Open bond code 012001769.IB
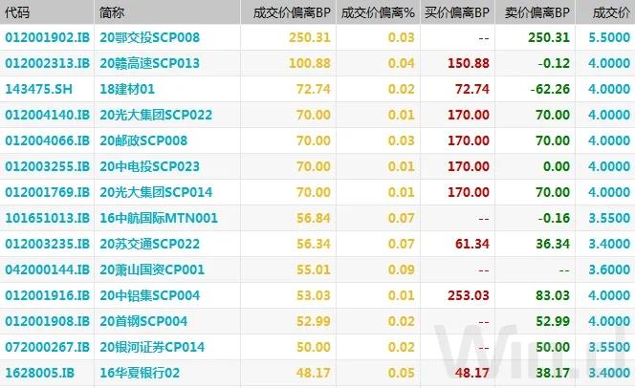Viewport: 635px width, 388px height. pyautogui.click(x=47, y=192)
